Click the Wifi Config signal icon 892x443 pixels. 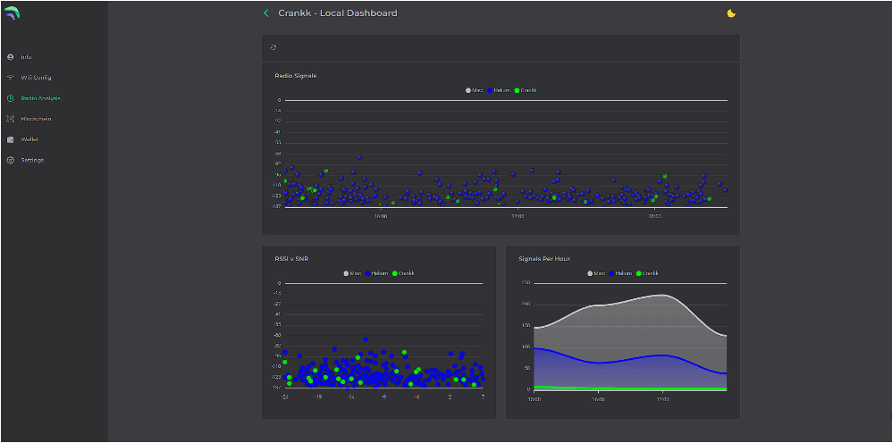[x=10, y=78]
